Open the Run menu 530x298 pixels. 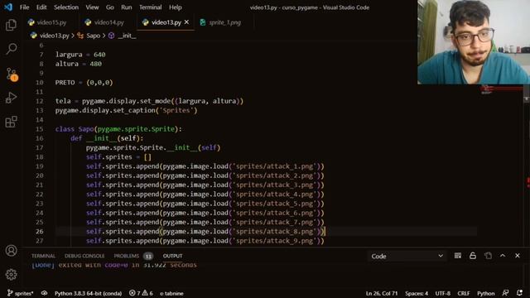(127, 7)
